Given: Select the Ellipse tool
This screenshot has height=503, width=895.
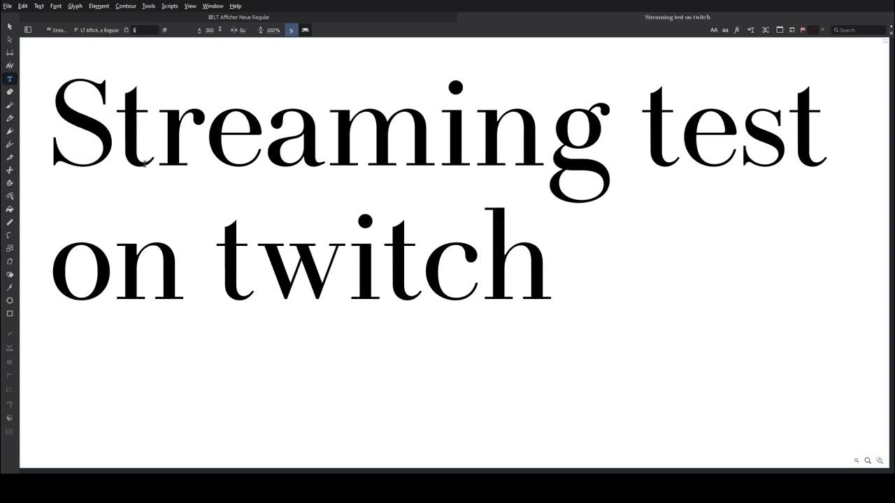Looking at the screenshot, I should pos(10,300).
